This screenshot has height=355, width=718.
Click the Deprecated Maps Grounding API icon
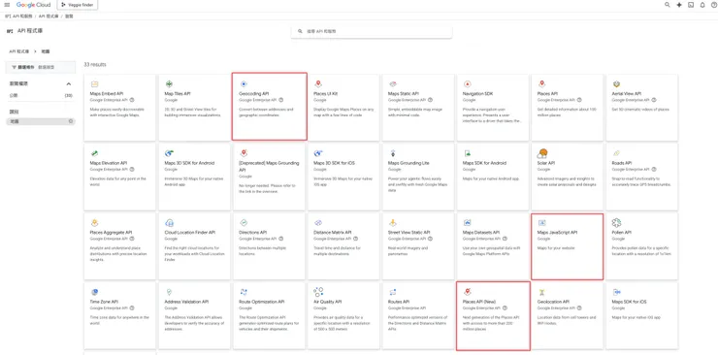click(244, 153)
